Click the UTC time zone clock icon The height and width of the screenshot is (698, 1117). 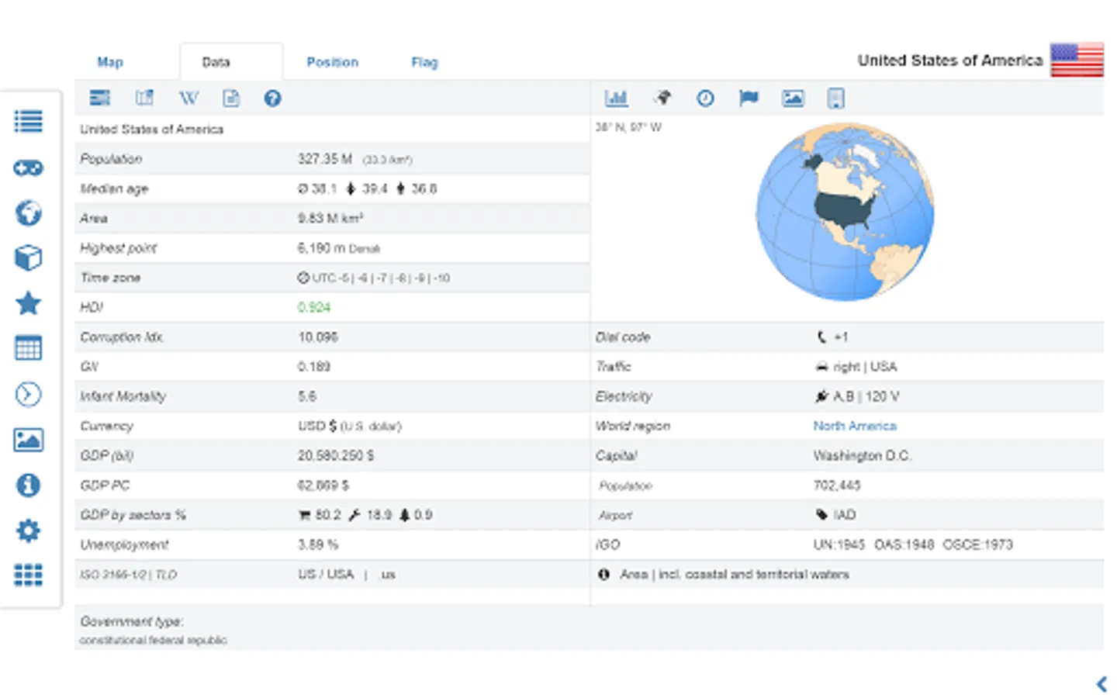click(304, 278)
